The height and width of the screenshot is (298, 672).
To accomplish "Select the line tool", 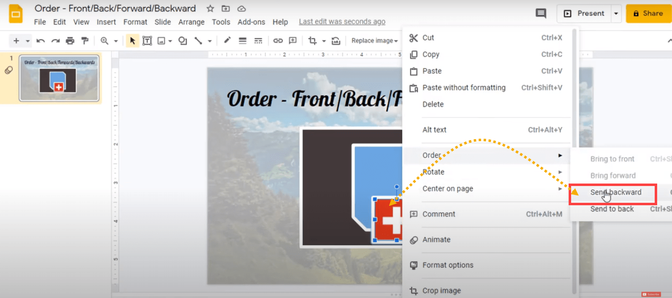I will click(x=198, y=40).
